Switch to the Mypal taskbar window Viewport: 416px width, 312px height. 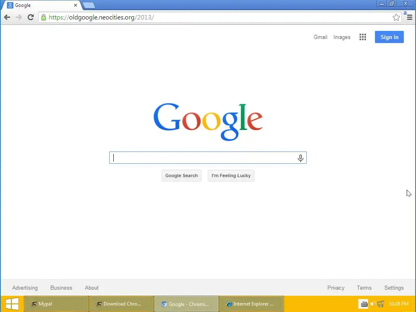56,304
